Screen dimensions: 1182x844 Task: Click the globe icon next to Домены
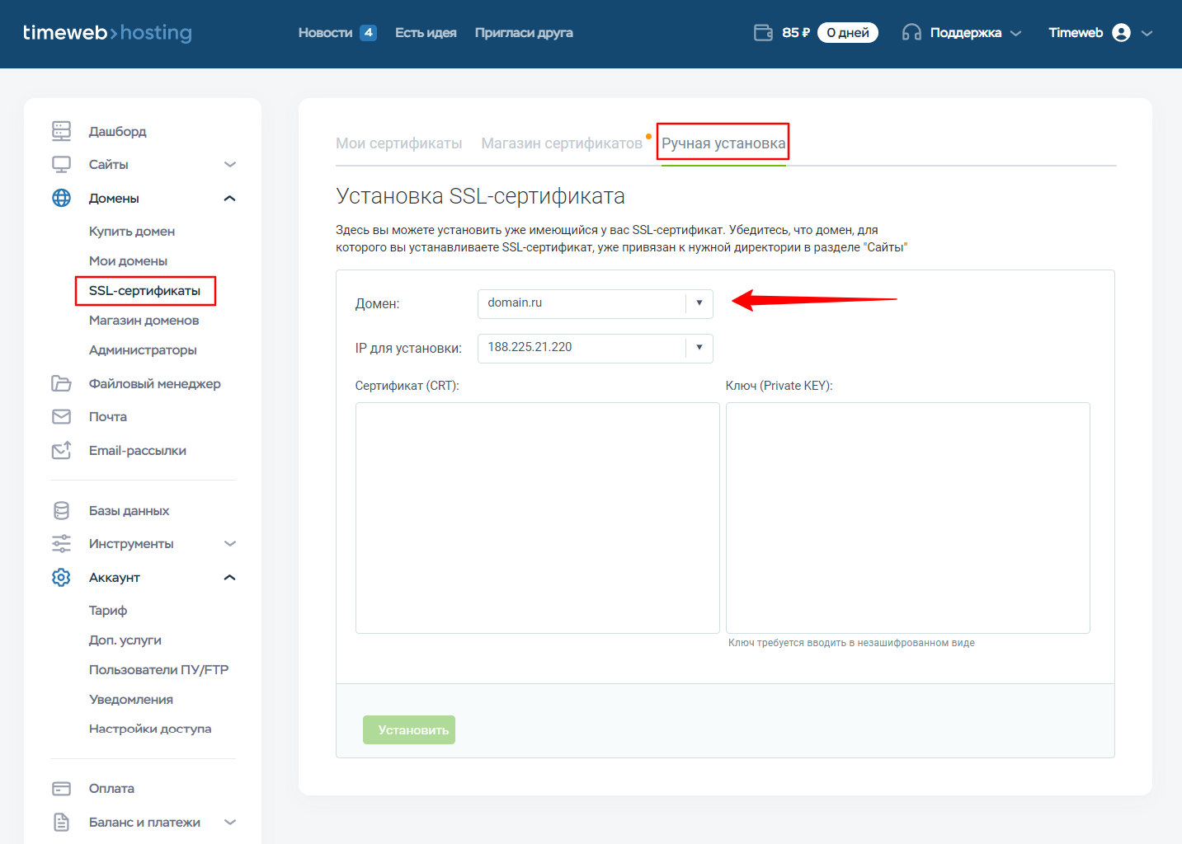[x=61, y=198]
